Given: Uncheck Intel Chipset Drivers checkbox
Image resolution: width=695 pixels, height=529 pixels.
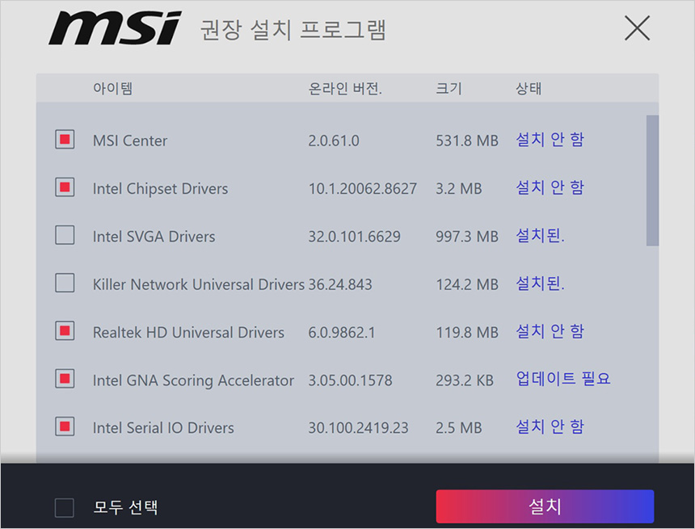Looking at the screenshot, I should coord(65,187).
